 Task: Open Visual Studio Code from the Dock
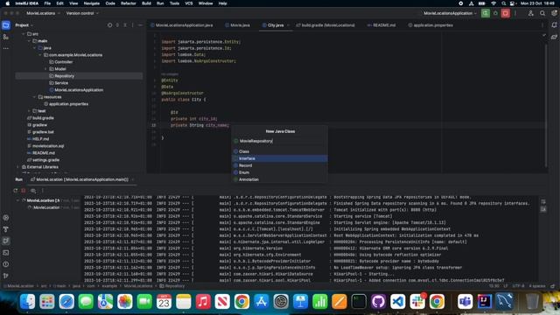[x=397, y=301]
